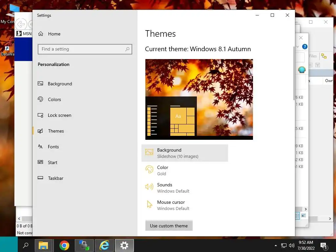Click the Taskbar icon in sidebar

click(40, 178)
